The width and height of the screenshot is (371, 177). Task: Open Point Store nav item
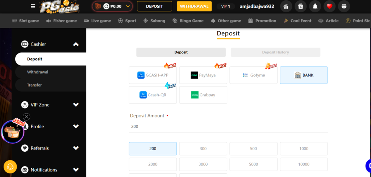point(358,21)
